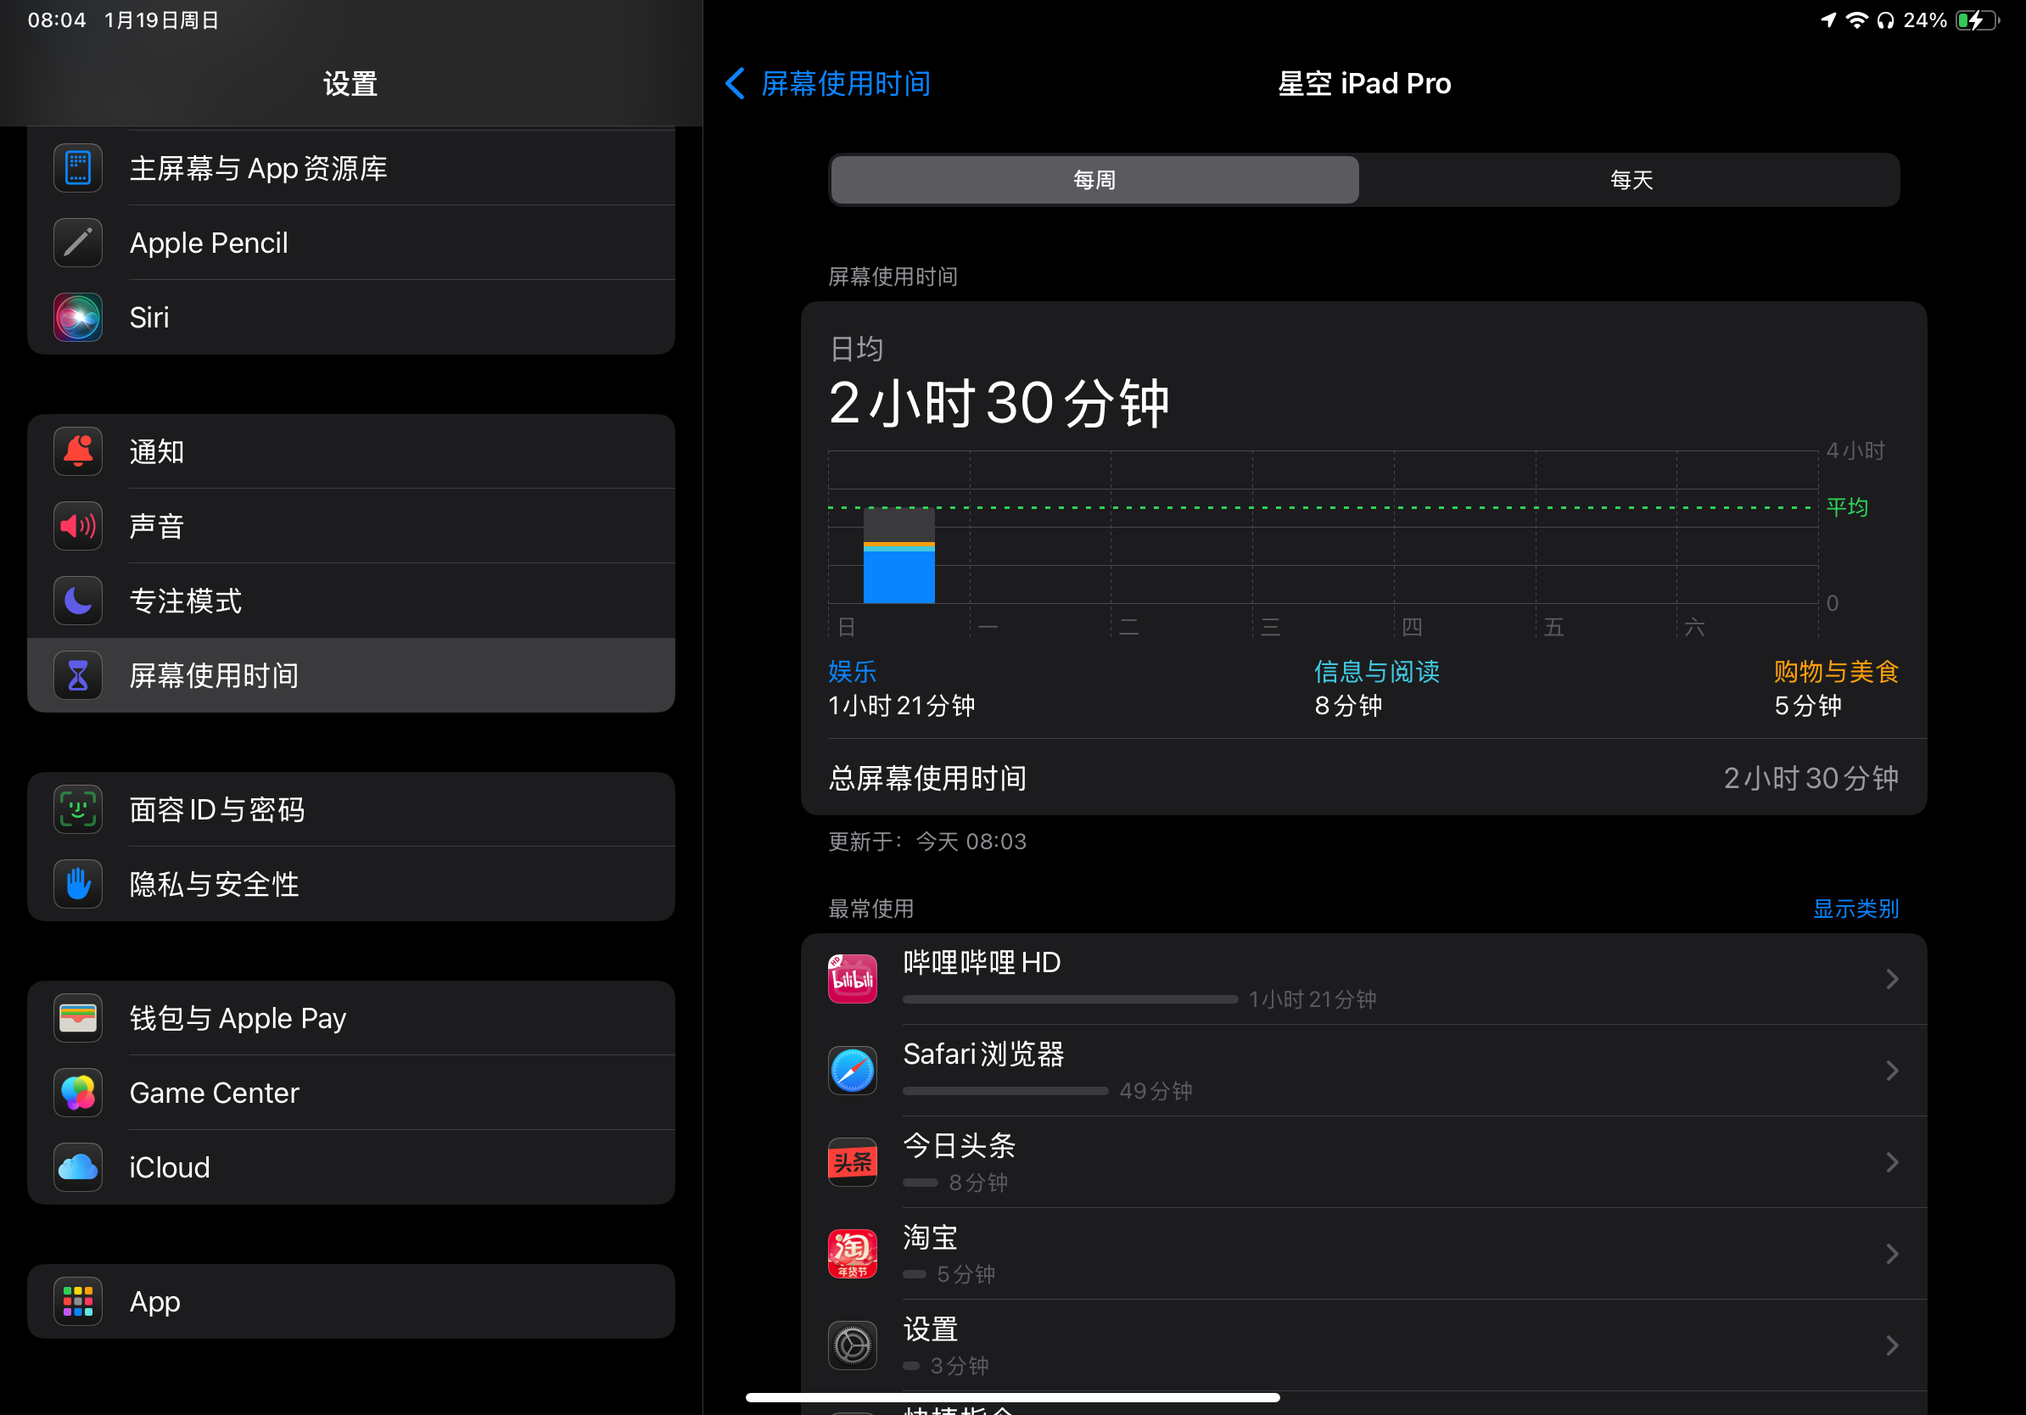Screen dimensions: 2026x1415
Task: Click the 显示类别 link
Action: (1855, 909)
